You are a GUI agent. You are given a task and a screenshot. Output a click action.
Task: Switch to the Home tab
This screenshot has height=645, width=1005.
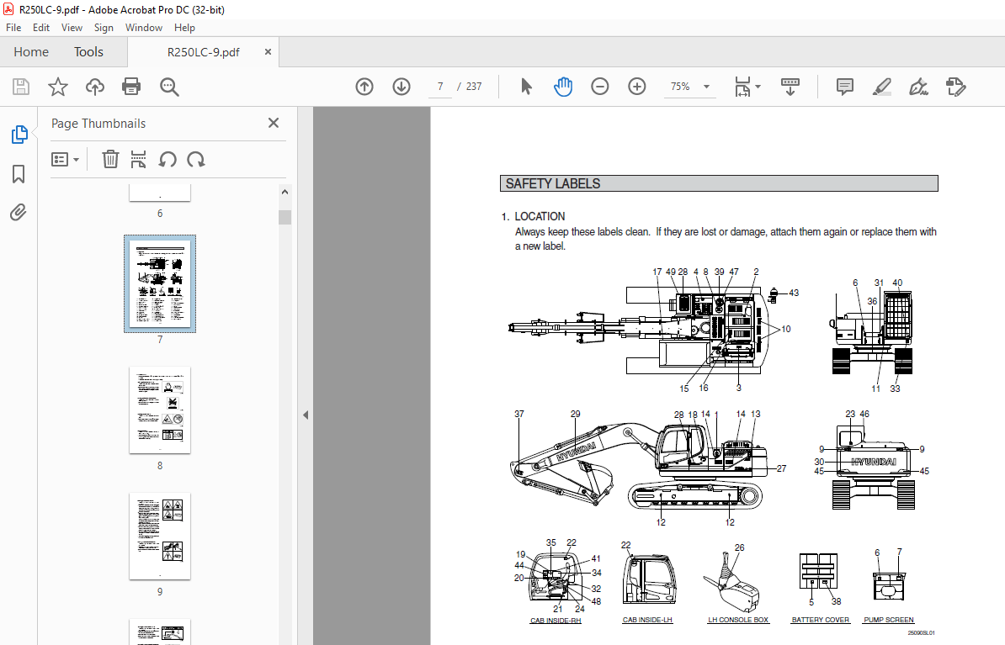click(31, 52)
